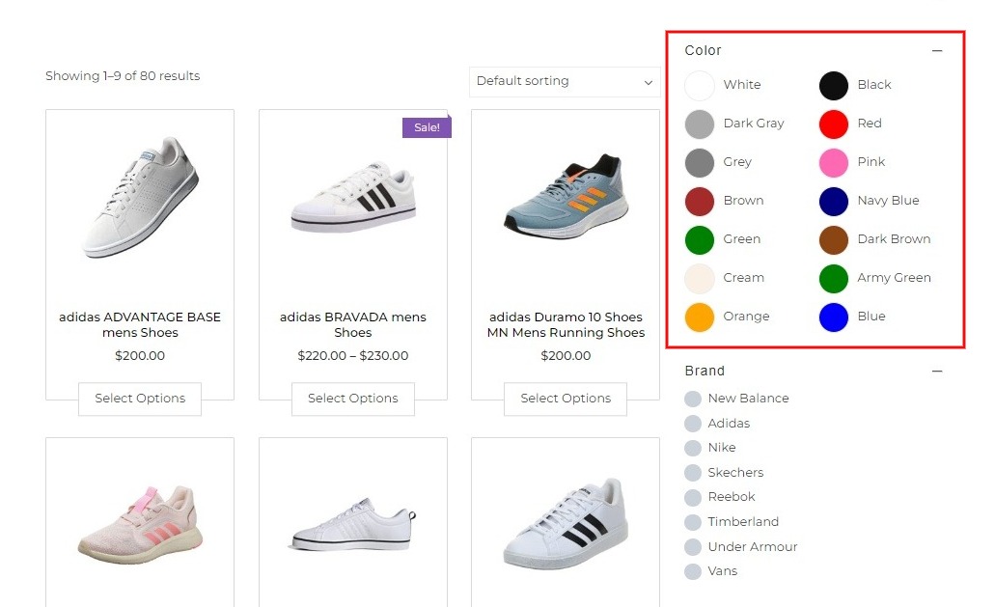Check the Skechers brand filter
Image resolution: width=995 pixels, height=607 pixels.
[692, 473]
